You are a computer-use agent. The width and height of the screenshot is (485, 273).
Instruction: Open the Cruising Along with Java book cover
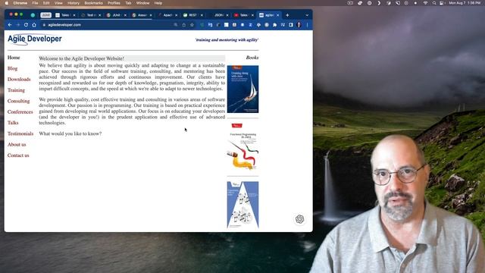[242, 89]
